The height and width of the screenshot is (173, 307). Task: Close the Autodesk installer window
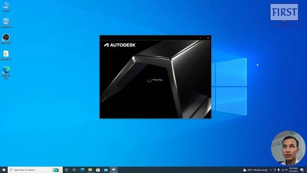pos(208,37)
